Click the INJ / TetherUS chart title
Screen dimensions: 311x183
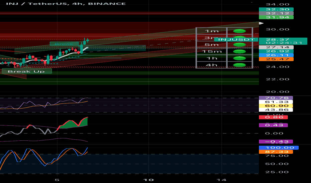[66, 4]
